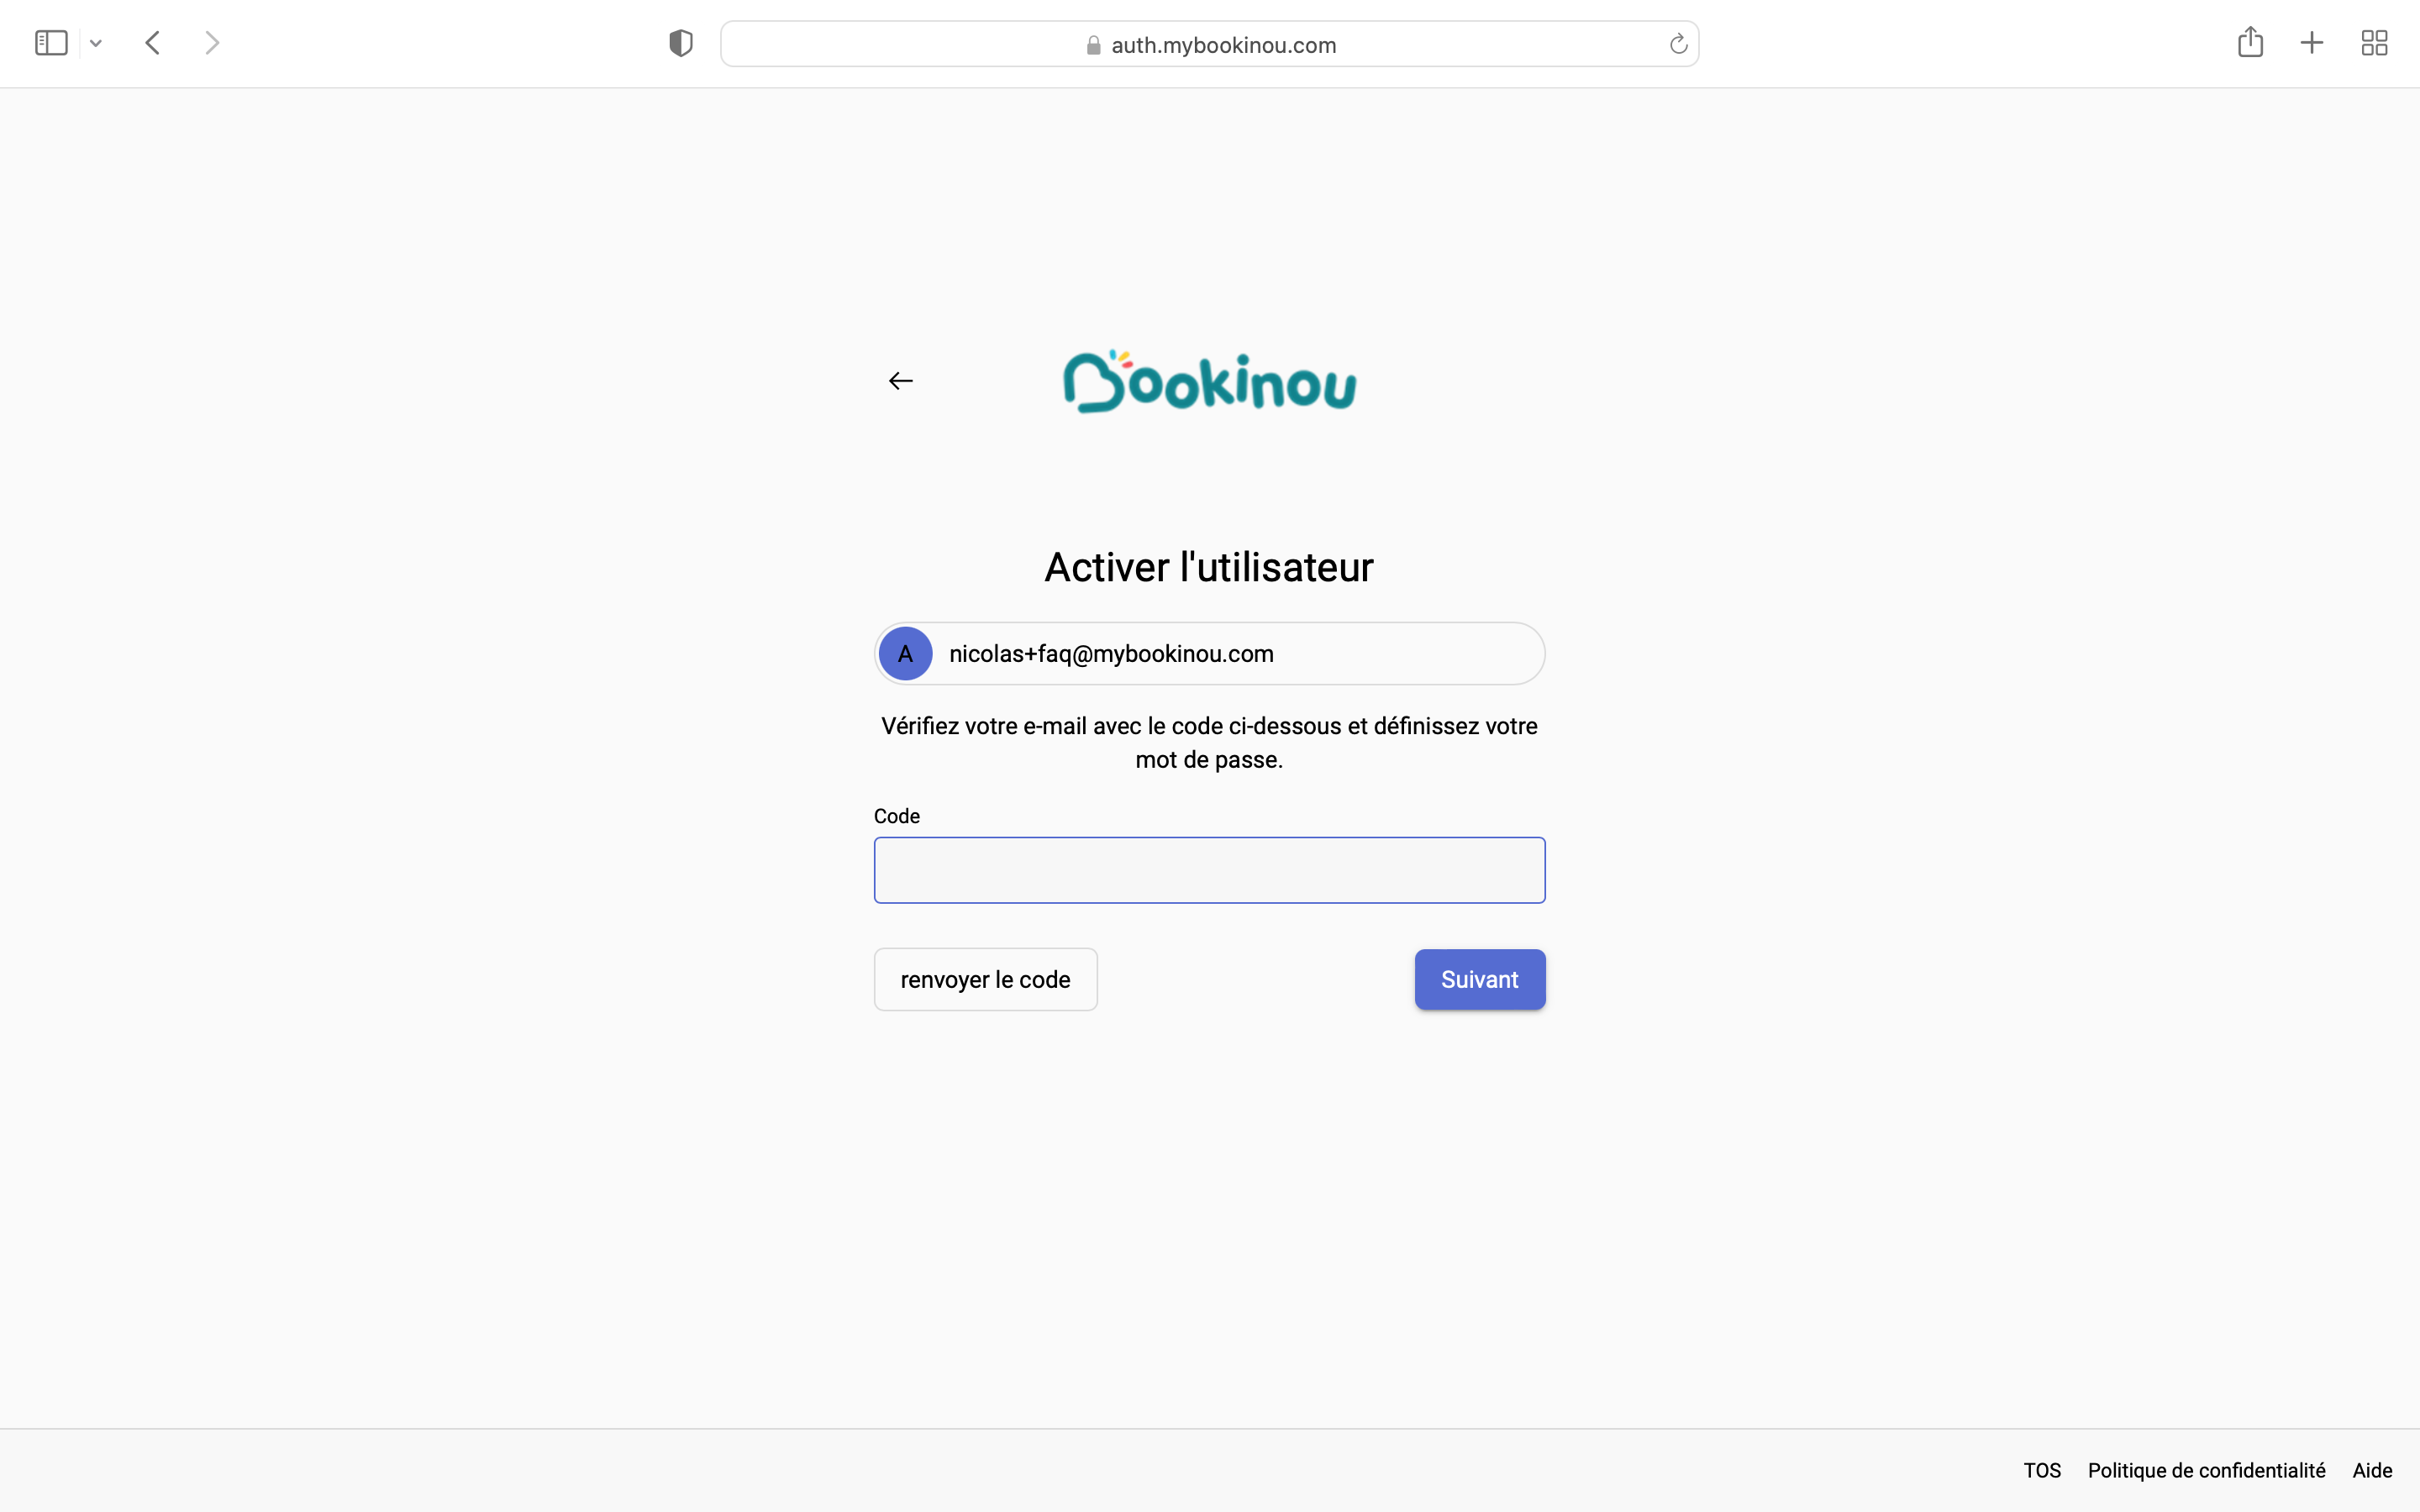Click the renvoyer le code button
Image resolution: width=2420 pixels, height=1512 pixels.
tap(985, 979)
